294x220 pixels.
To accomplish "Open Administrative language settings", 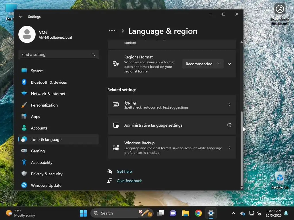I will [x=172, y=125].
